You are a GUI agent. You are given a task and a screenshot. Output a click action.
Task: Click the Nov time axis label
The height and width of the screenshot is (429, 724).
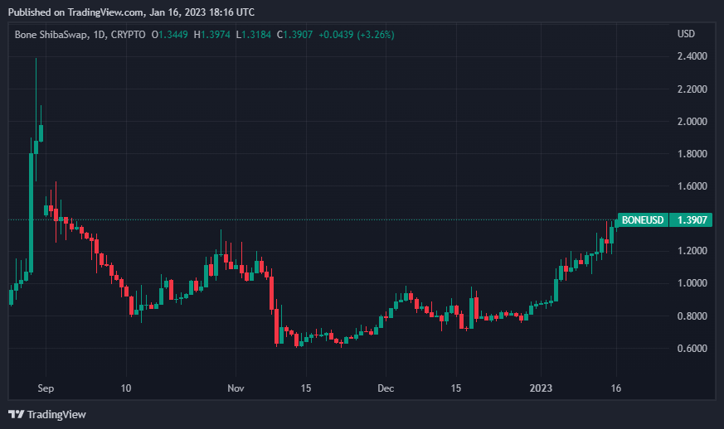tap(236, 388)
